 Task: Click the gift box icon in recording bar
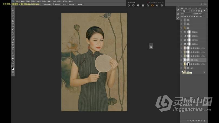(x=143, y=5)
